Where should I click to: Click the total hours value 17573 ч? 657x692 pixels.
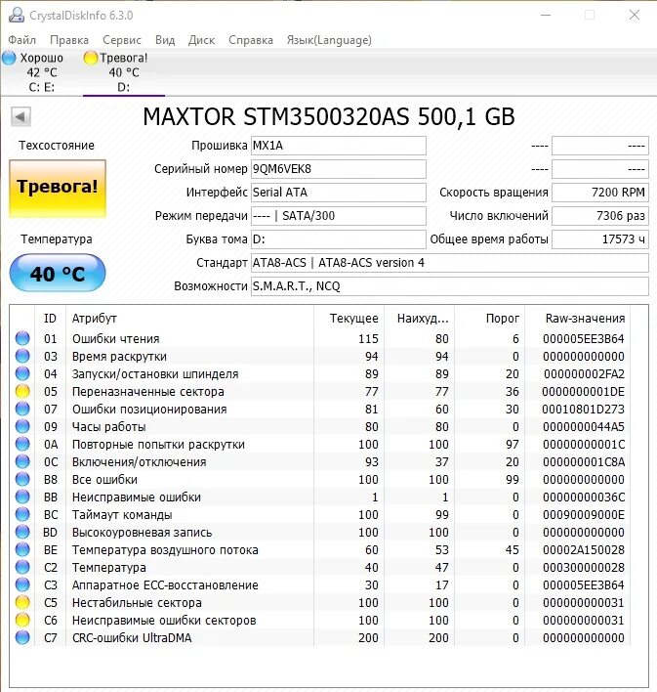click(x=600, y=239)
